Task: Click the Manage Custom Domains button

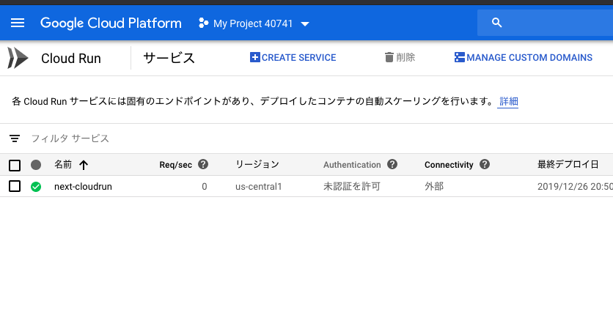Action: click(x=523, y=58)
